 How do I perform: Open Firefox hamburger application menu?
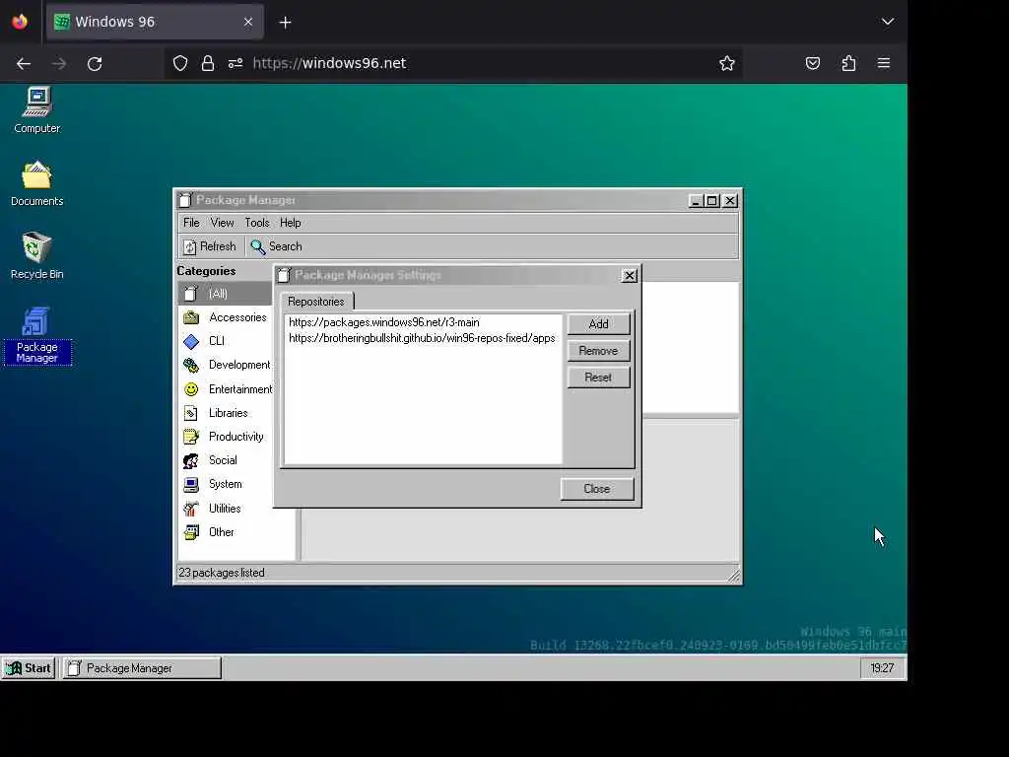[884, 63]
